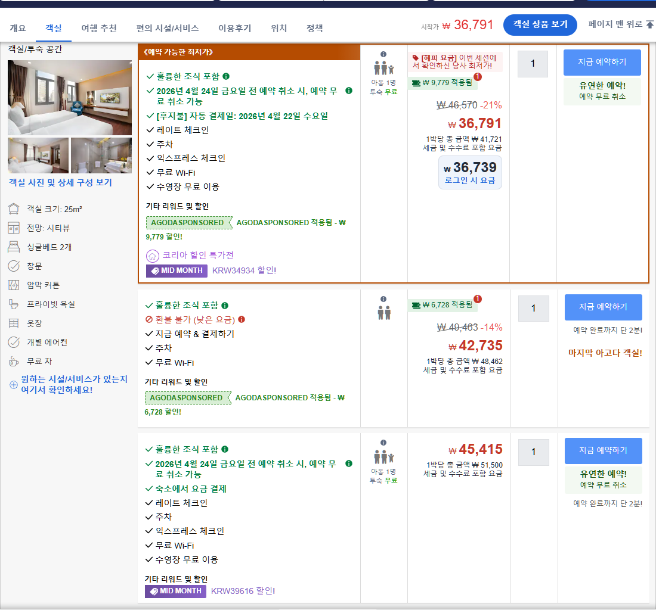
Task: Switch to 여행 추천 tab
Action: pyautogui.click(x=99, y=29)
